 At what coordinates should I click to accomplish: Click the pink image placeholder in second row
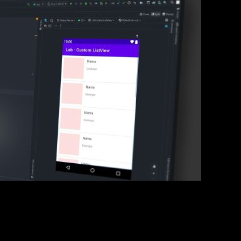(x=72, y=94)
